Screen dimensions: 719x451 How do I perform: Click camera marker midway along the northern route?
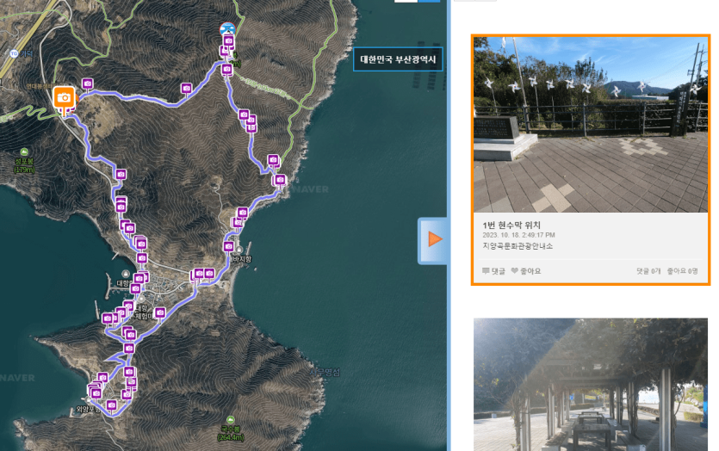[186, 88]
